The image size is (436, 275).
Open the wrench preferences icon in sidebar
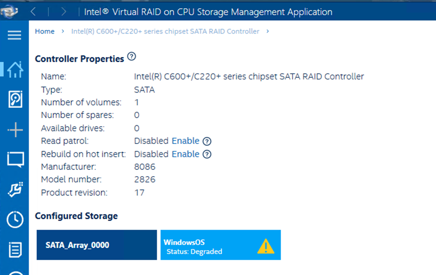[15, 189]
